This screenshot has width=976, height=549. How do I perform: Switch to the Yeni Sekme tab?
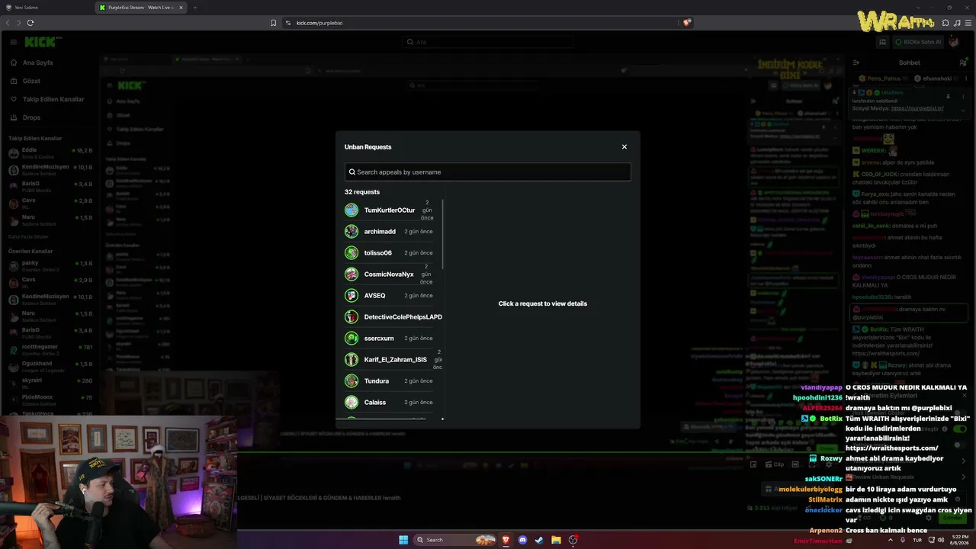coord(46,8)
